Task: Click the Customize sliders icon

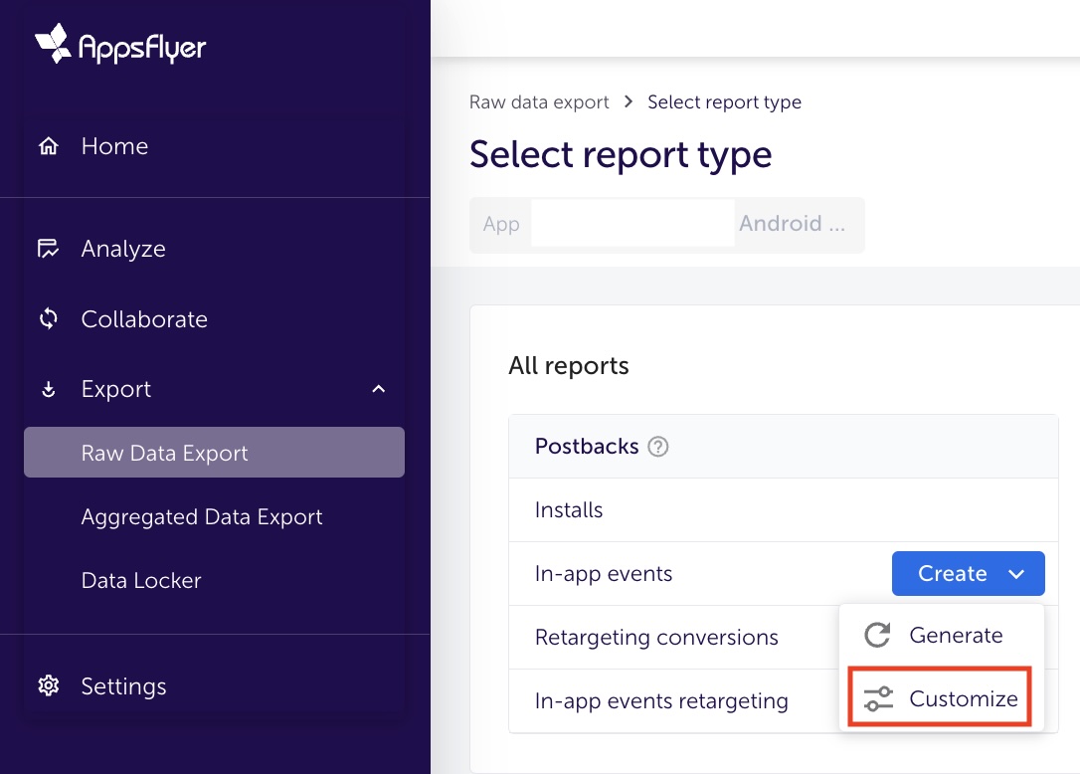Action: pyautogui.click(x=879, y=699)
